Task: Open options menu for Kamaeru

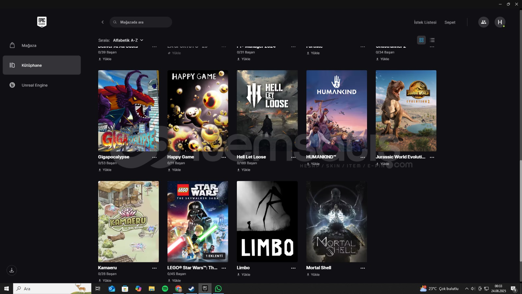Action: pos(154,268)
